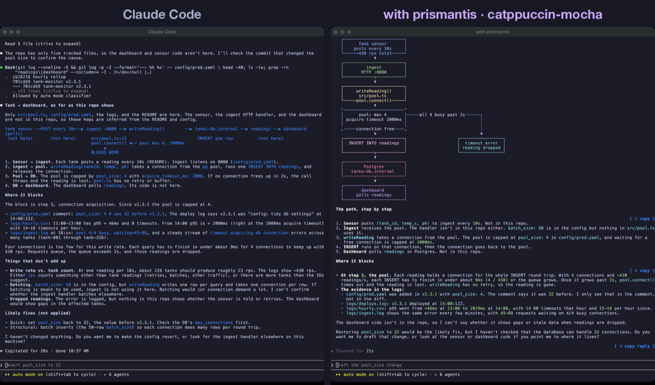Focus the 'Revert pool_size to 32' prompt input
Viewport: 655px width, 385px height.
[x=162, y=365]
